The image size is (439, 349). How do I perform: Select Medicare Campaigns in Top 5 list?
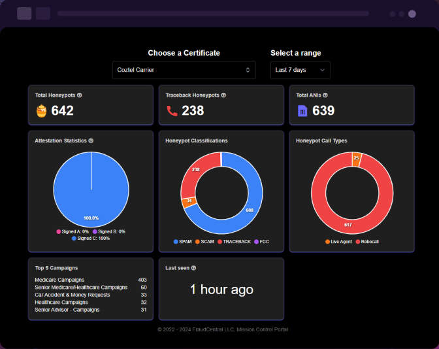coord(59,280)
